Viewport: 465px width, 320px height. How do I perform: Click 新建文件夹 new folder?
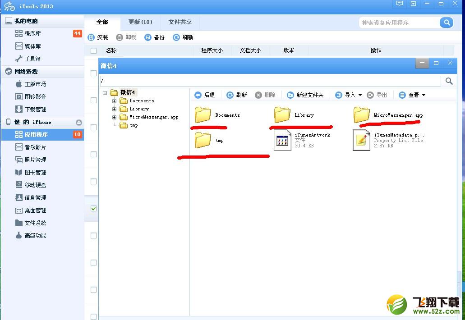[305, 95]
